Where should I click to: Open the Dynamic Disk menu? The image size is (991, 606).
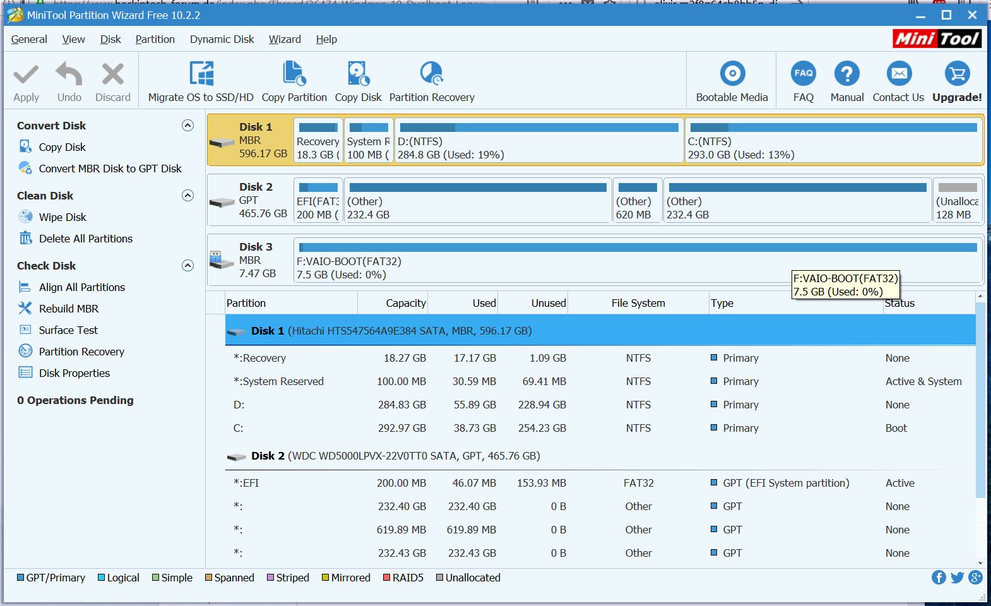222,39
